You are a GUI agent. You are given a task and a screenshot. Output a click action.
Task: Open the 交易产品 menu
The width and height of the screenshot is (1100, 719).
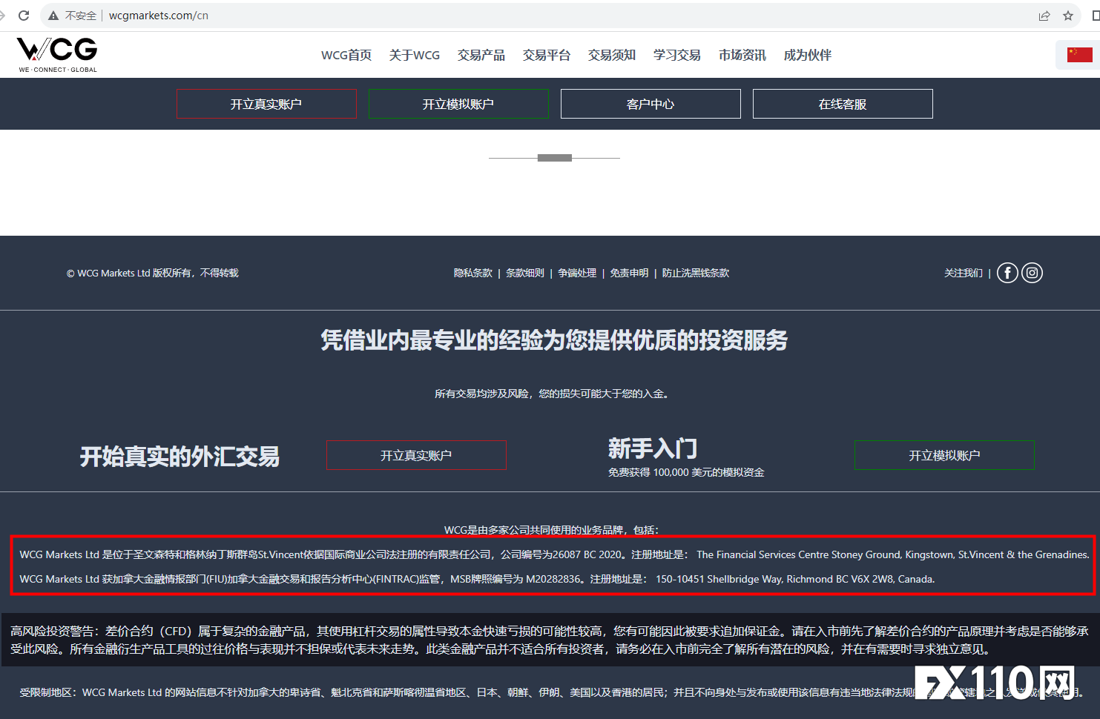click(481, 55)
